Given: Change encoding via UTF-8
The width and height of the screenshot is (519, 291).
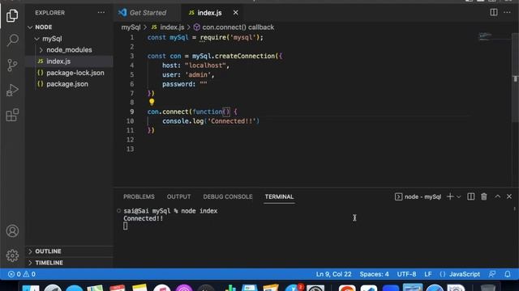Looking at the screenshot, I should pos(406,274).
